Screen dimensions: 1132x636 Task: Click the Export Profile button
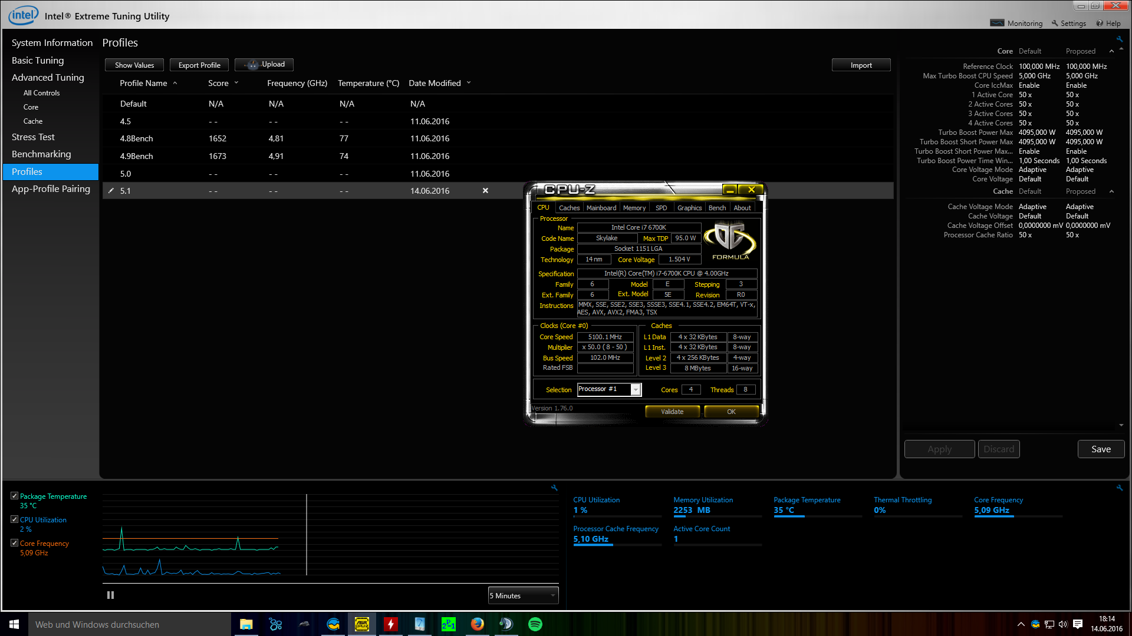[199, 65]
